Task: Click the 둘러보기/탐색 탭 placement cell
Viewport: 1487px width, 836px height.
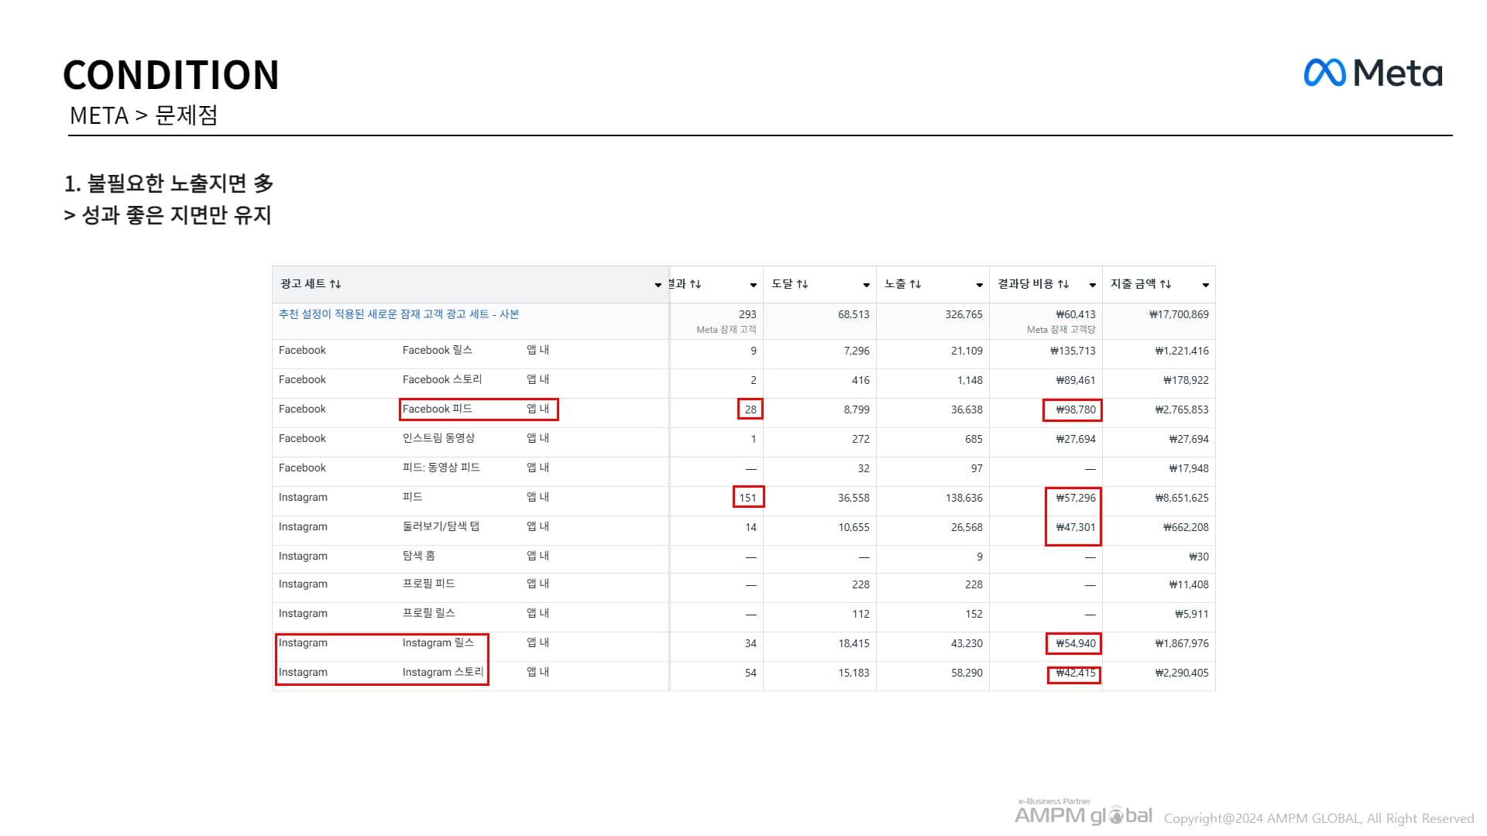Action: tap(441, 526)
